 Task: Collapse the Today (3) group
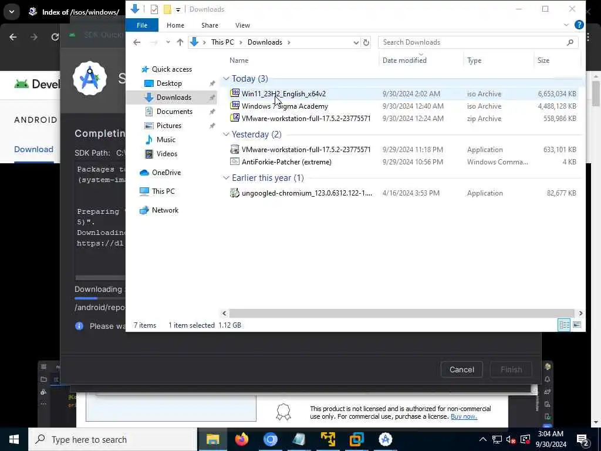click(226, 79)
